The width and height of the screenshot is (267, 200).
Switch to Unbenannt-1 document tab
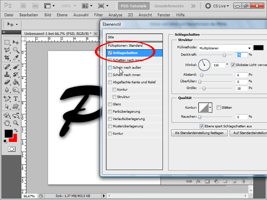point(58,34)
